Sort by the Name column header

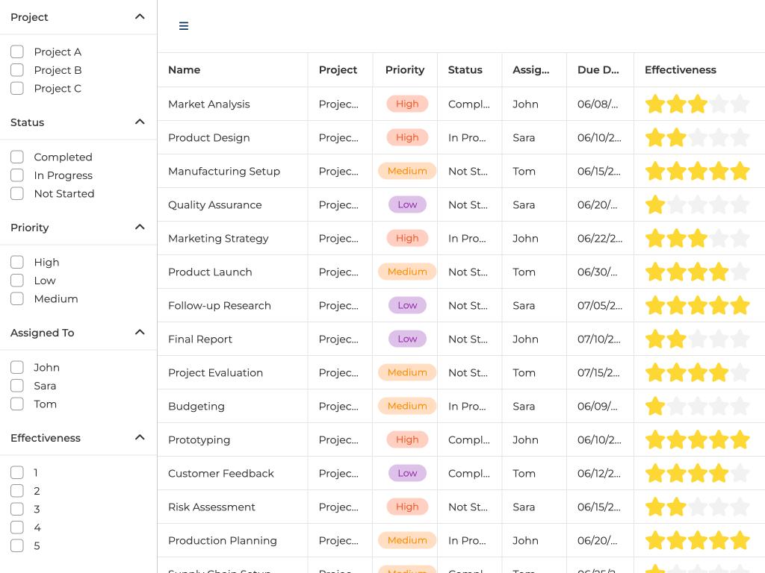pyautogui.click(x=185, y=70)
